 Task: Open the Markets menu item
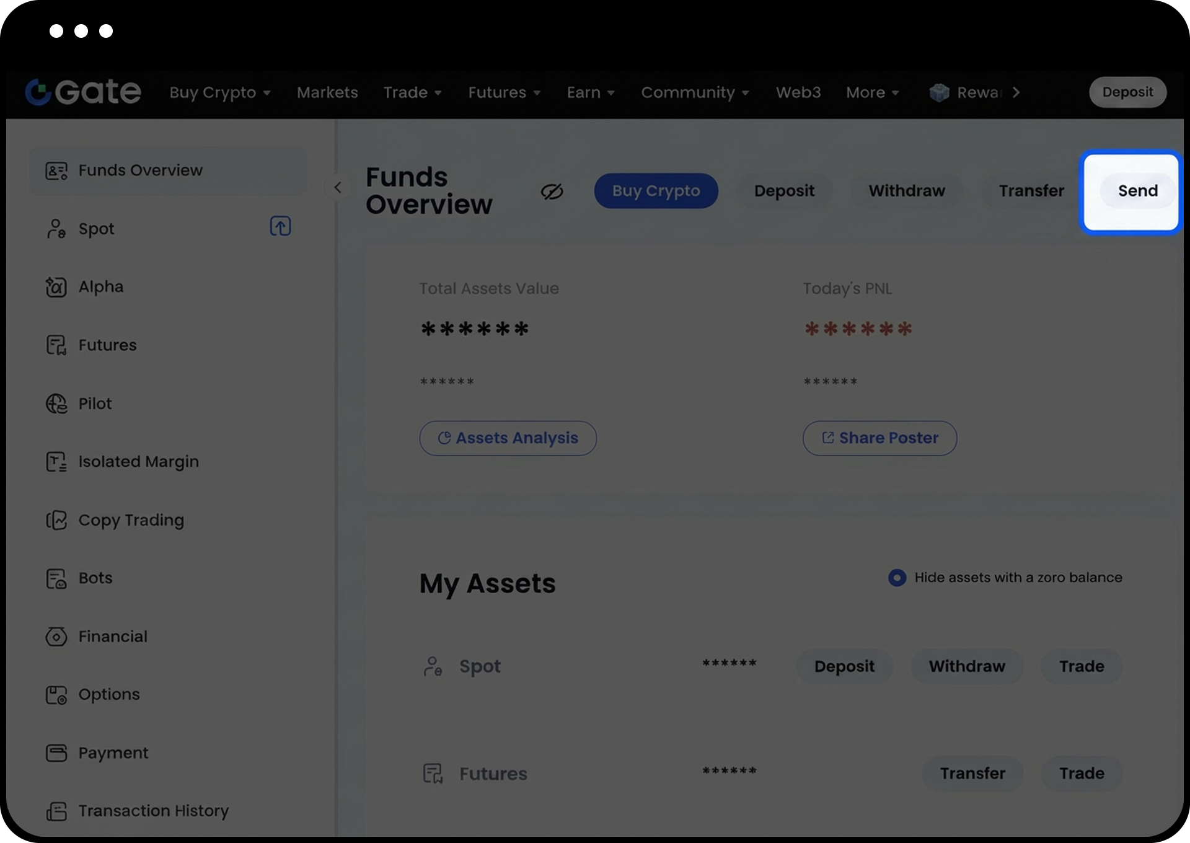pyautogui.click(x=327, y=92)
